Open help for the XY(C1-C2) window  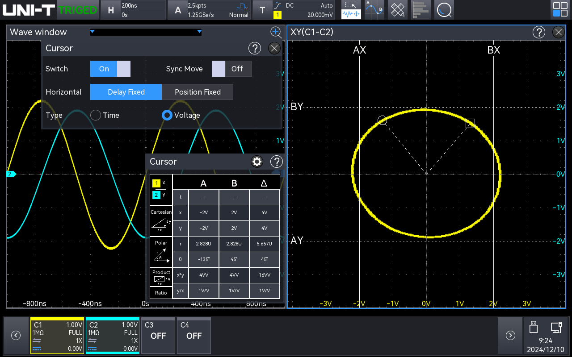pyautogui.click(x=539, y=32)
